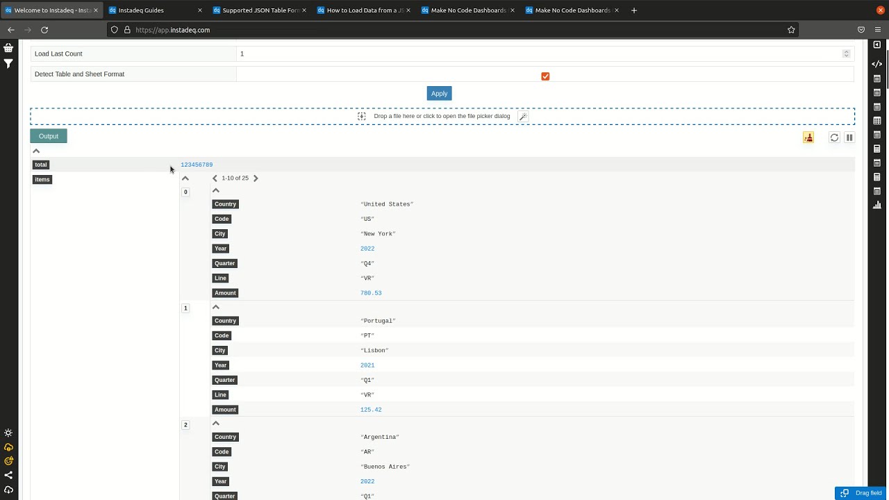The width and height of the screenshot is (889, 500).
Task: Collapse item 0 record
Action: [216, 190]
